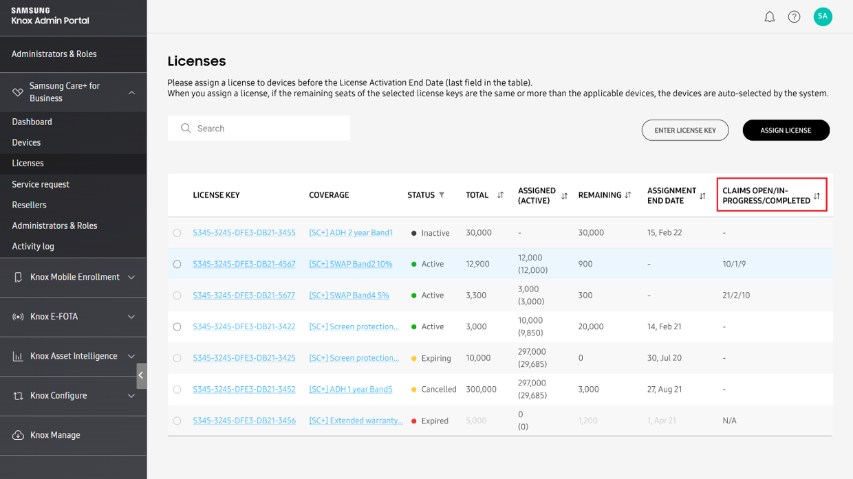
Task: Open license key S345-3245-DFE3-DB21-3456
Action: (x=244, y=421)
